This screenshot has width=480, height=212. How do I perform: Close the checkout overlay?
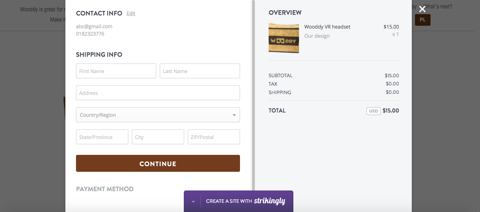click(x=422, y=8)
